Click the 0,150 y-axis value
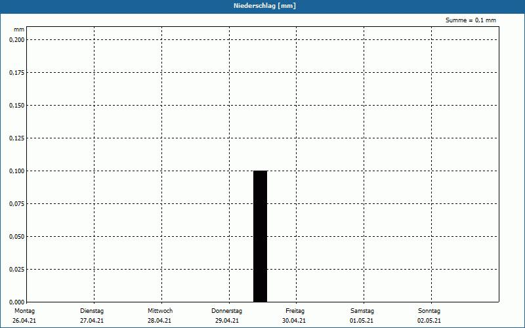525x328 pixels. [17, 106]
